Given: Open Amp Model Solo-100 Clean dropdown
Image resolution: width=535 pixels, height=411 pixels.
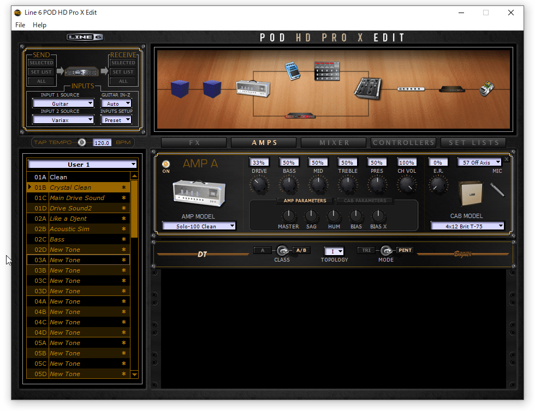Looking at the screenshot, I should (199, 226).
